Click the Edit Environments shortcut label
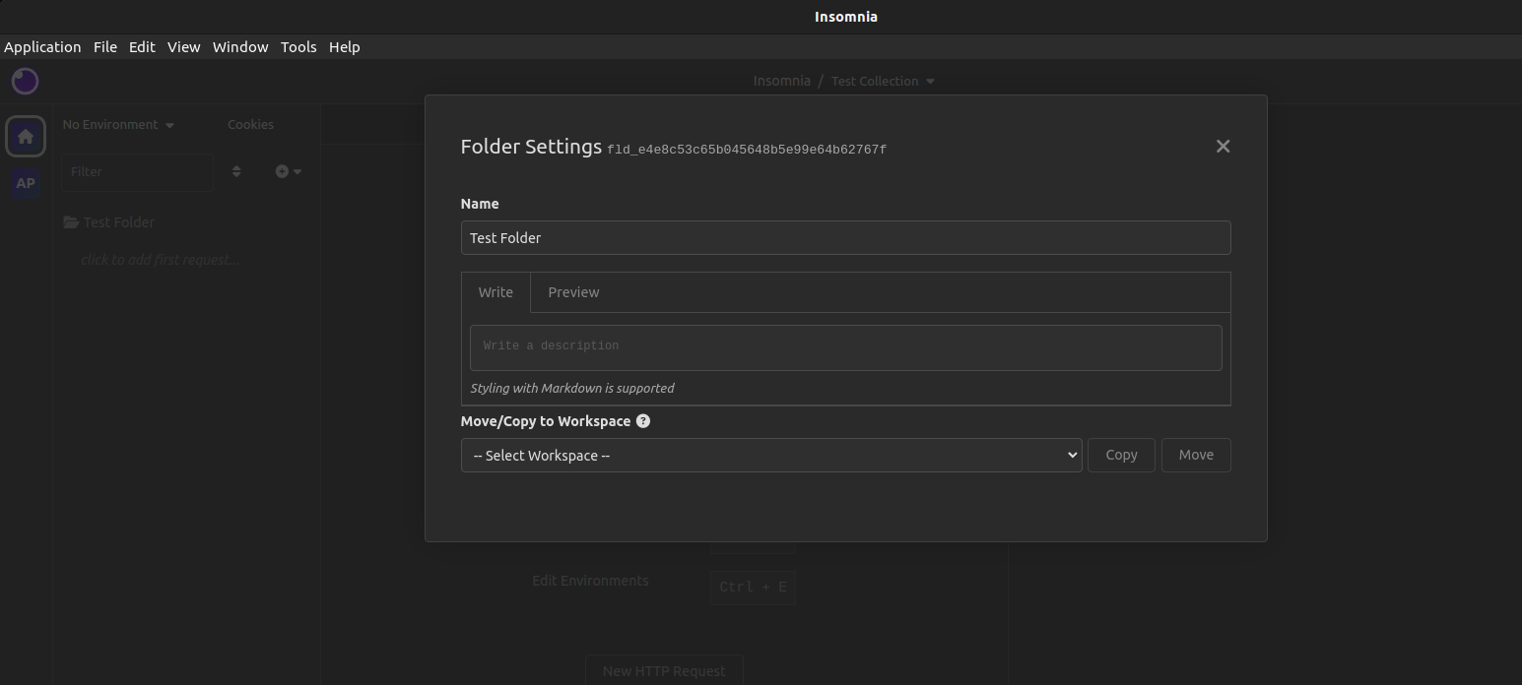This screenshot has width=1522, height=685. 590,581
